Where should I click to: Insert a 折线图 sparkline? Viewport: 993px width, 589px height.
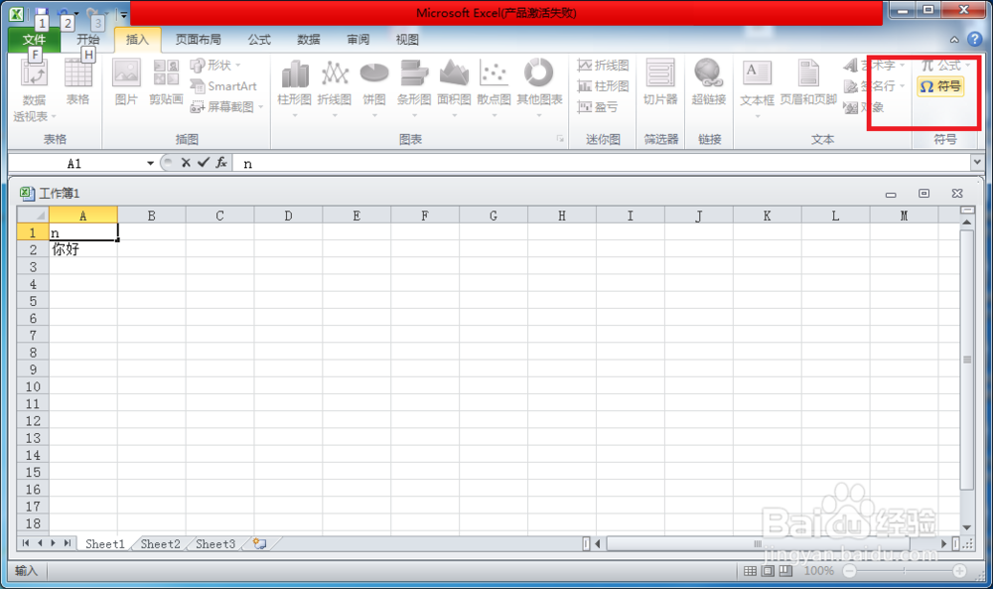(603, 66)
